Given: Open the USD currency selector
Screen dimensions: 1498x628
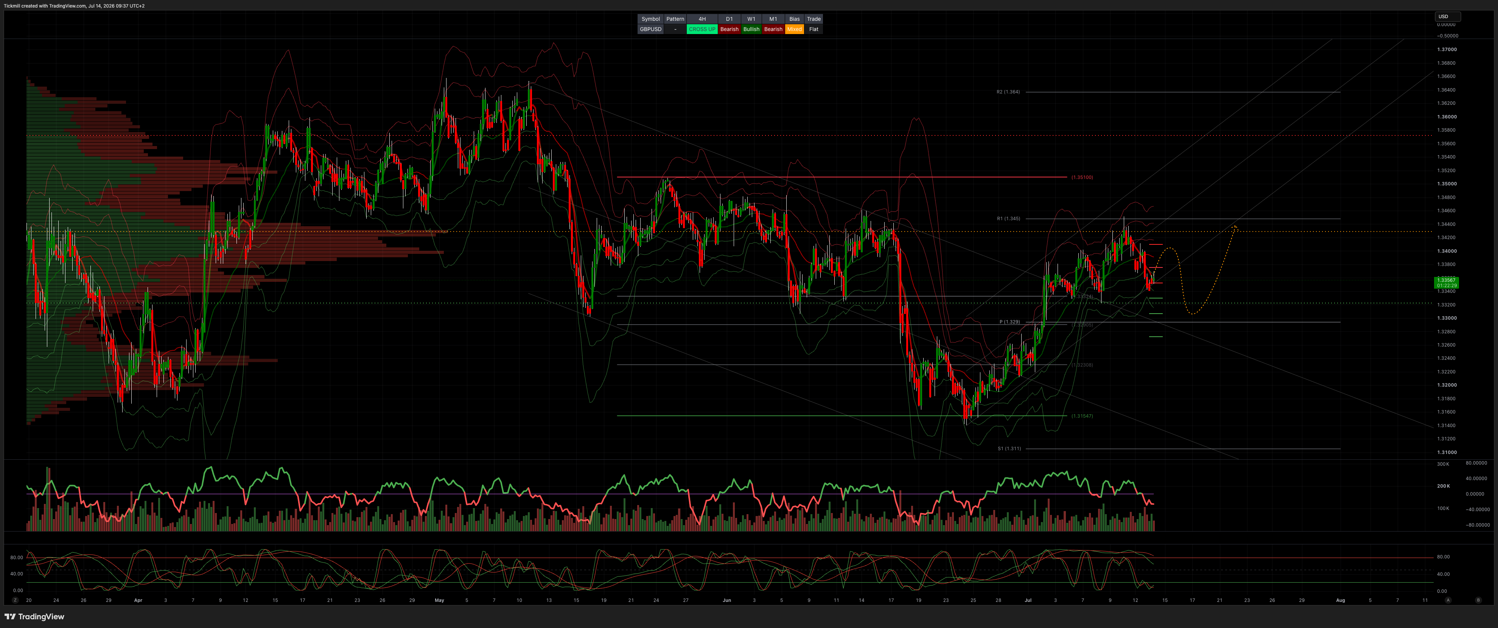Looking at the screenshot, I should [1447, 16].
